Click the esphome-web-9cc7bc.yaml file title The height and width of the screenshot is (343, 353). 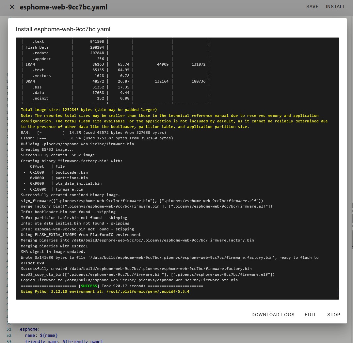(63, 7)
